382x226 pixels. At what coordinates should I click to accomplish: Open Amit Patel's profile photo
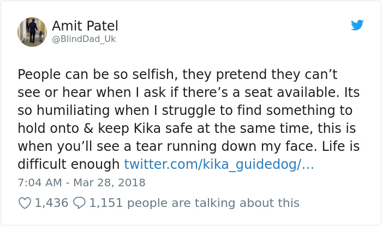click(32, 32)
